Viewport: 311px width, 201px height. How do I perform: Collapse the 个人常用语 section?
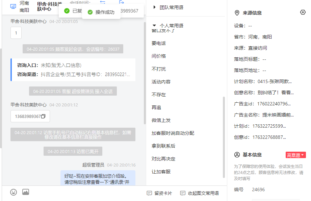click(x=154, y=25)
